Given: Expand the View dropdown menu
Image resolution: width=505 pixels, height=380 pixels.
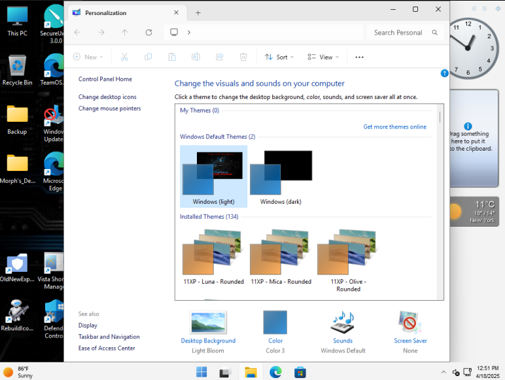Looking at the screenshot, I should [x=323, y=57].
